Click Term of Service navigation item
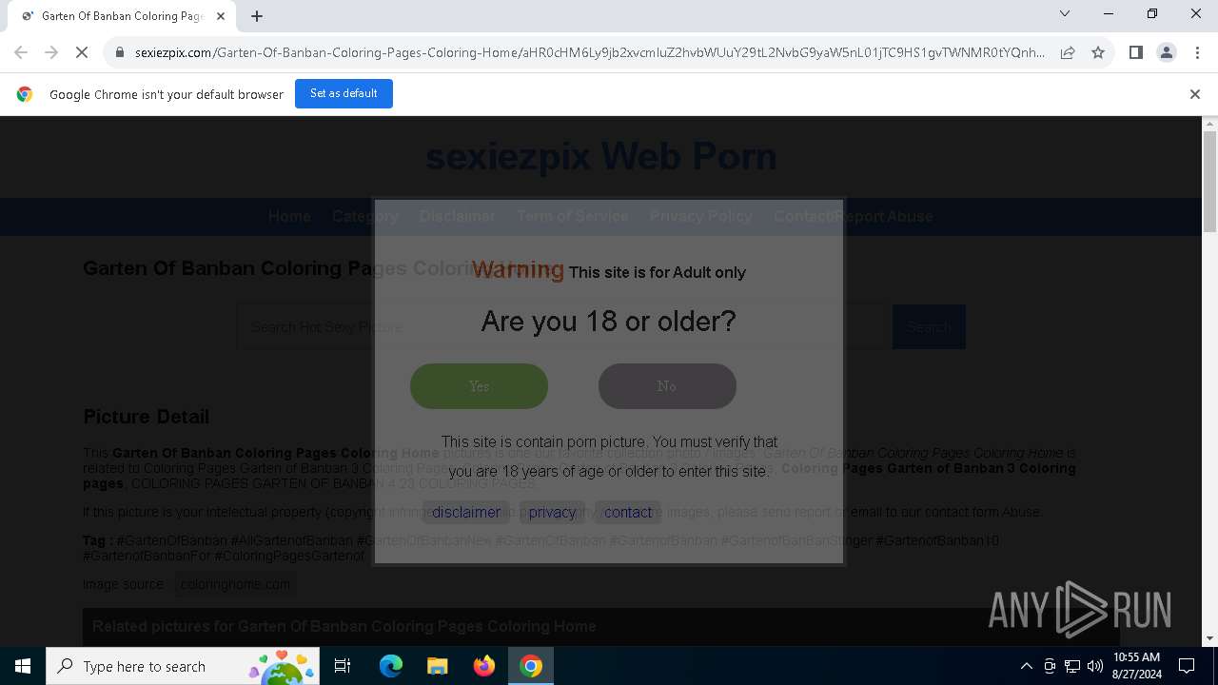 pyautogui.click(x=572, y=216)
